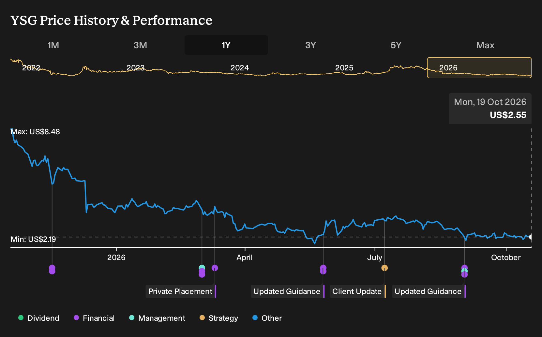
Task: Open the Updated Guidance label near October
Action: pyautogui.click(x=429, y=291)
